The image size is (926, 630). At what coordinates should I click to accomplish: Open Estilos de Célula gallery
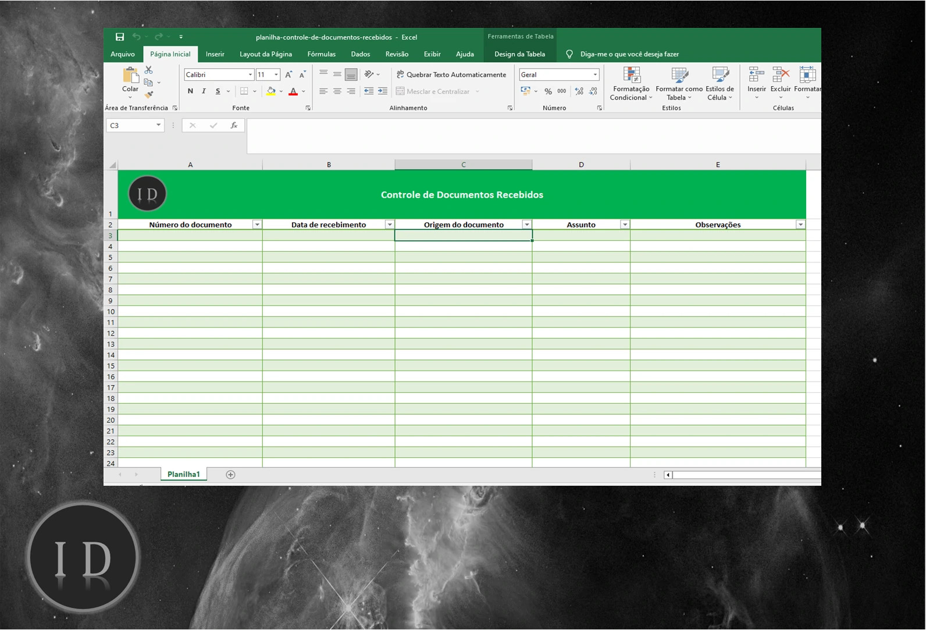coord(720,84)
